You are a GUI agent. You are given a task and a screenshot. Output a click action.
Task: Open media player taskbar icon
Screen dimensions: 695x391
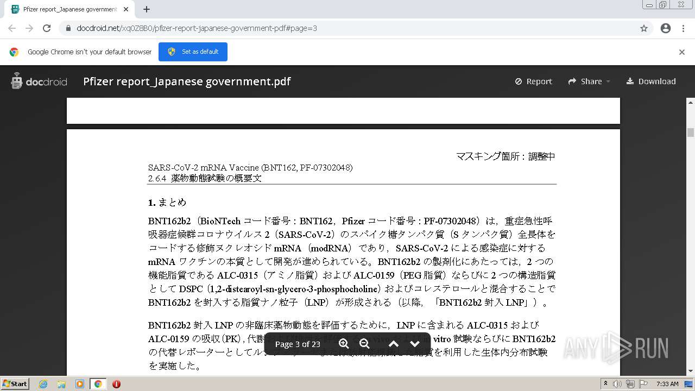pos(80,384)
